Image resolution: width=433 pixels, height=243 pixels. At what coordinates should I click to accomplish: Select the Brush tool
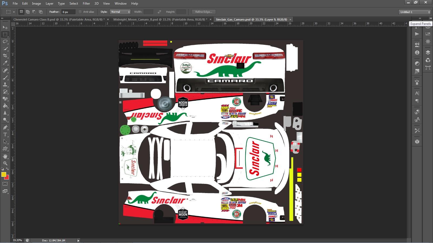[5, 77]
